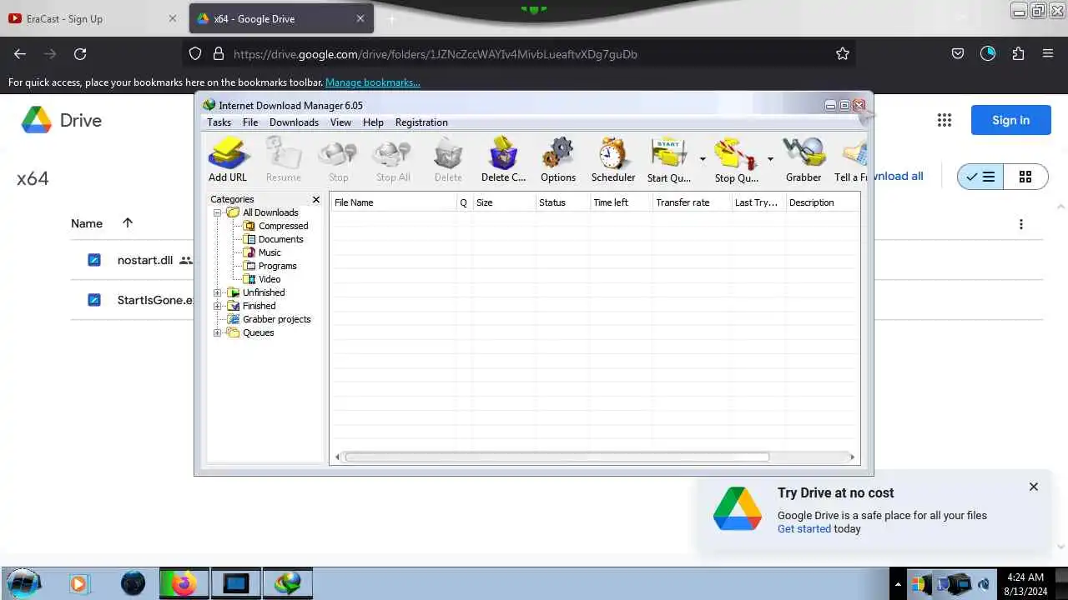
Task: Select the Compressed category
Action: (283, 226)
